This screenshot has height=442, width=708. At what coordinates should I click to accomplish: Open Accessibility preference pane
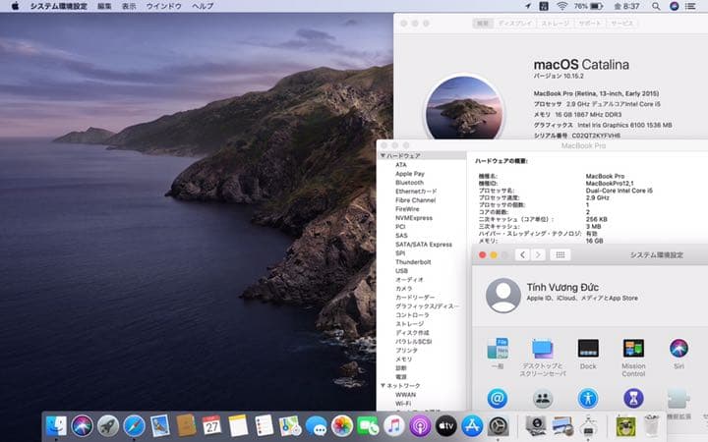(x=588, y=398)
